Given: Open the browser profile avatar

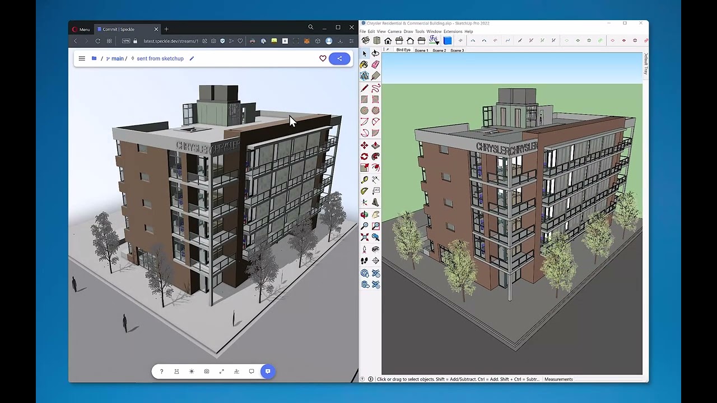Looking at the screenshot, I should [x=329, y=41].
